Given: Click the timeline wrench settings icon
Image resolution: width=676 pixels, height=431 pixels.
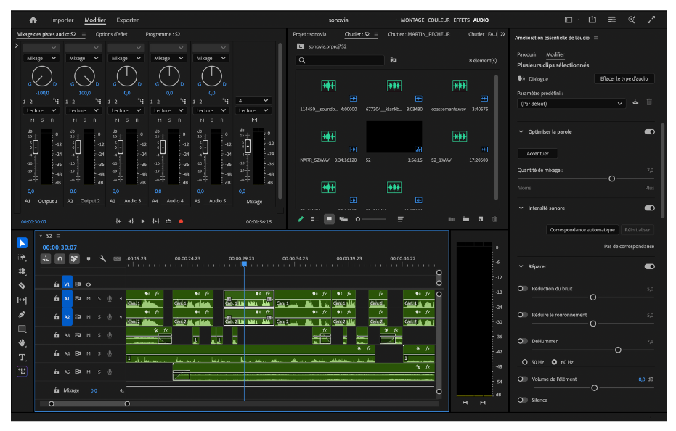Looking at the screenshot, I should click(x=102, y=258).
